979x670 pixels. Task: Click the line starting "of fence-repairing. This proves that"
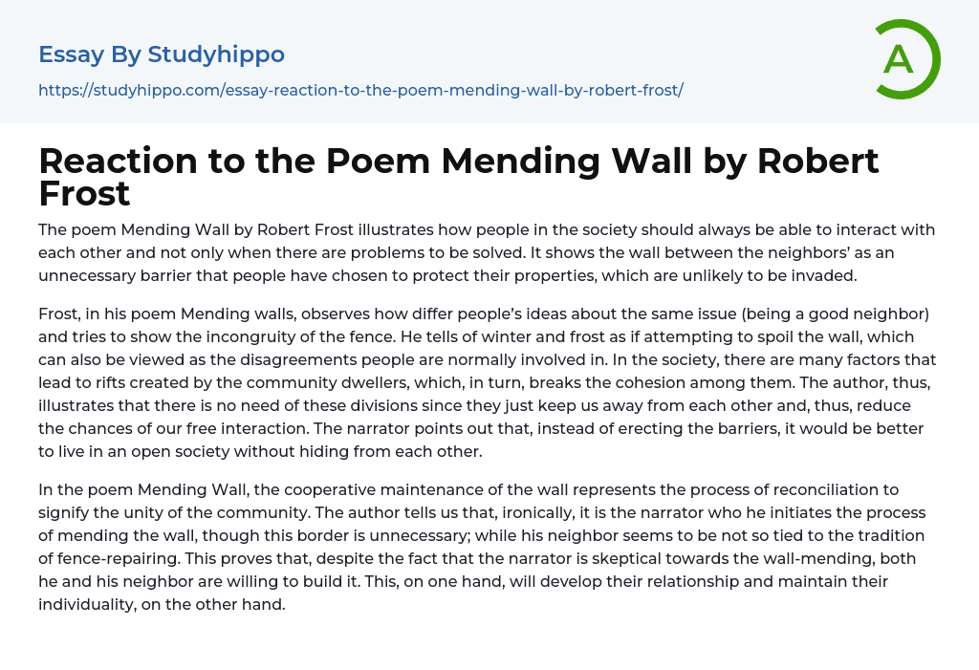[477, 558]
